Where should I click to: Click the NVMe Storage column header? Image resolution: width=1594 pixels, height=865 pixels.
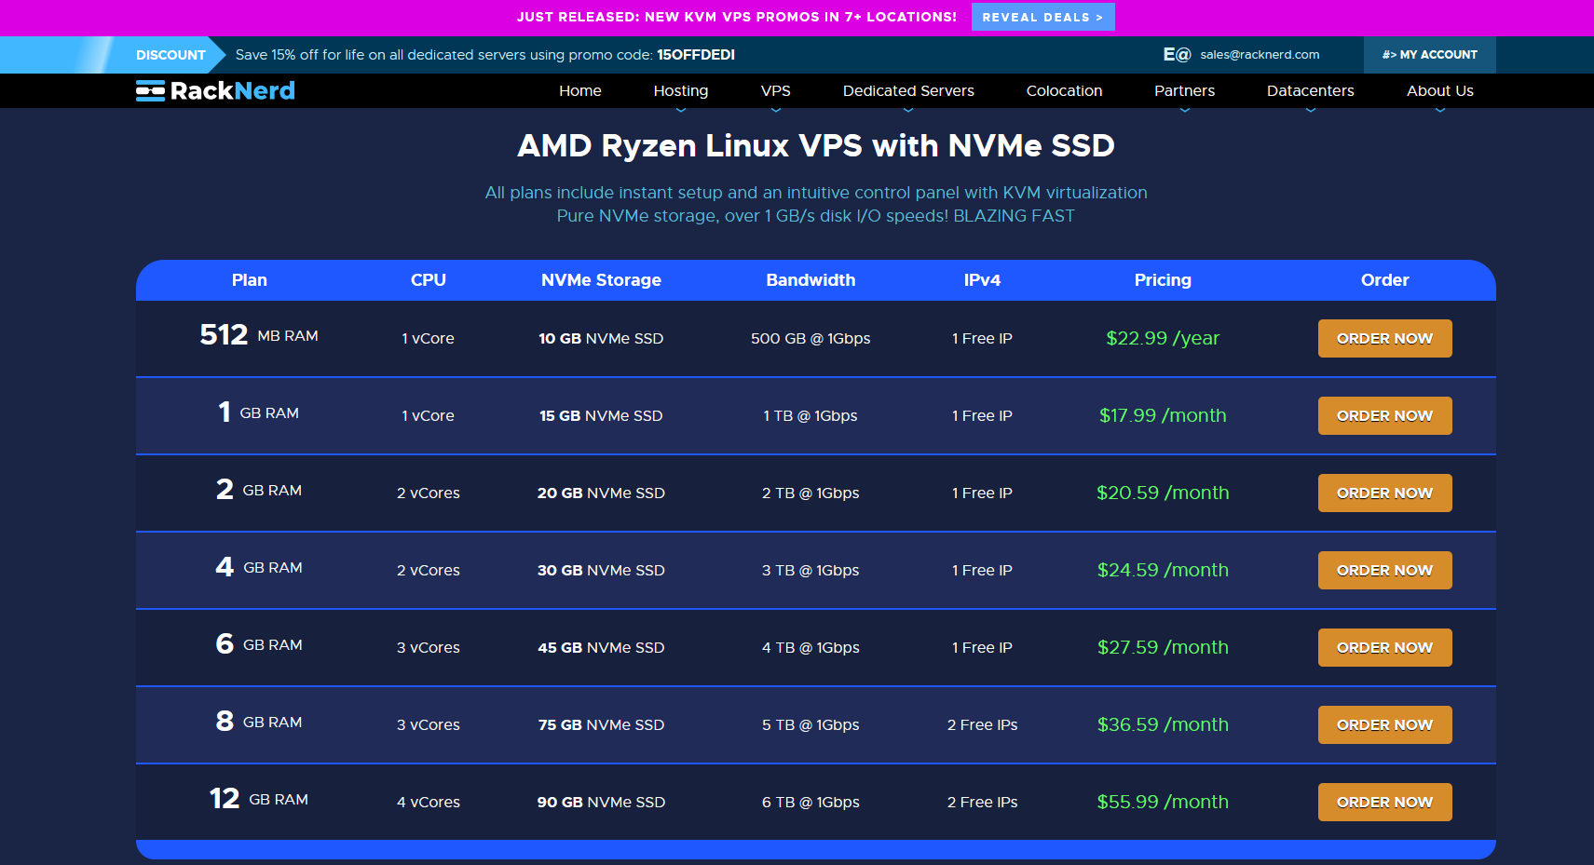[601, 280]
